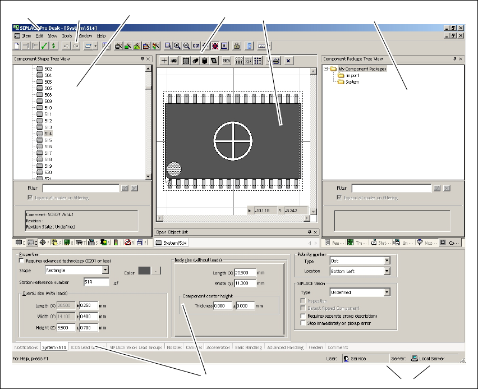Open the Tools menu
Image resolution: width=478 pixels, height=389 pixels.
pos(67,35)
